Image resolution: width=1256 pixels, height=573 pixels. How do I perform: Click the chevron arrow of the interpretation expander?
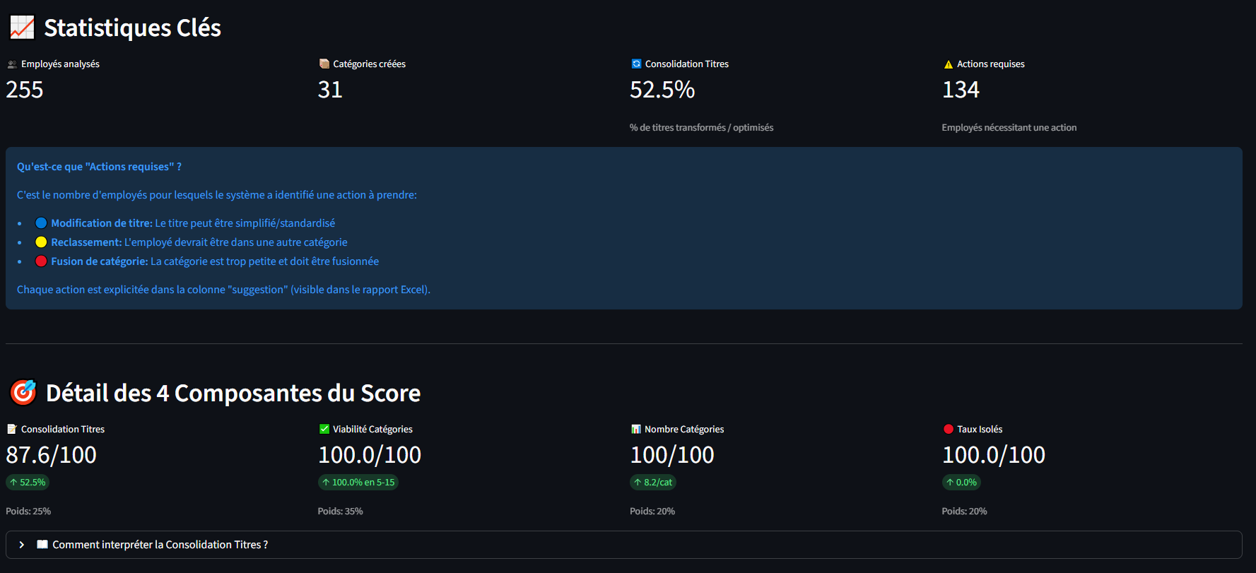click(22, 545)
